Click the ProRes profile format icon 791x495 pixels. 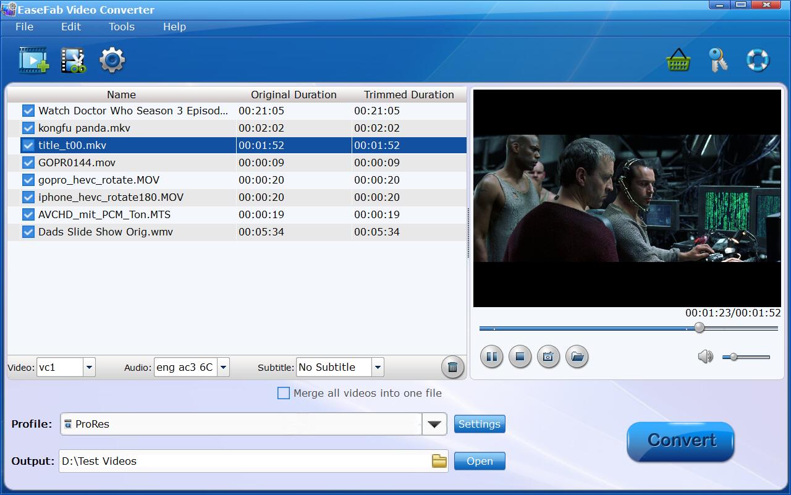click(68, 424)
